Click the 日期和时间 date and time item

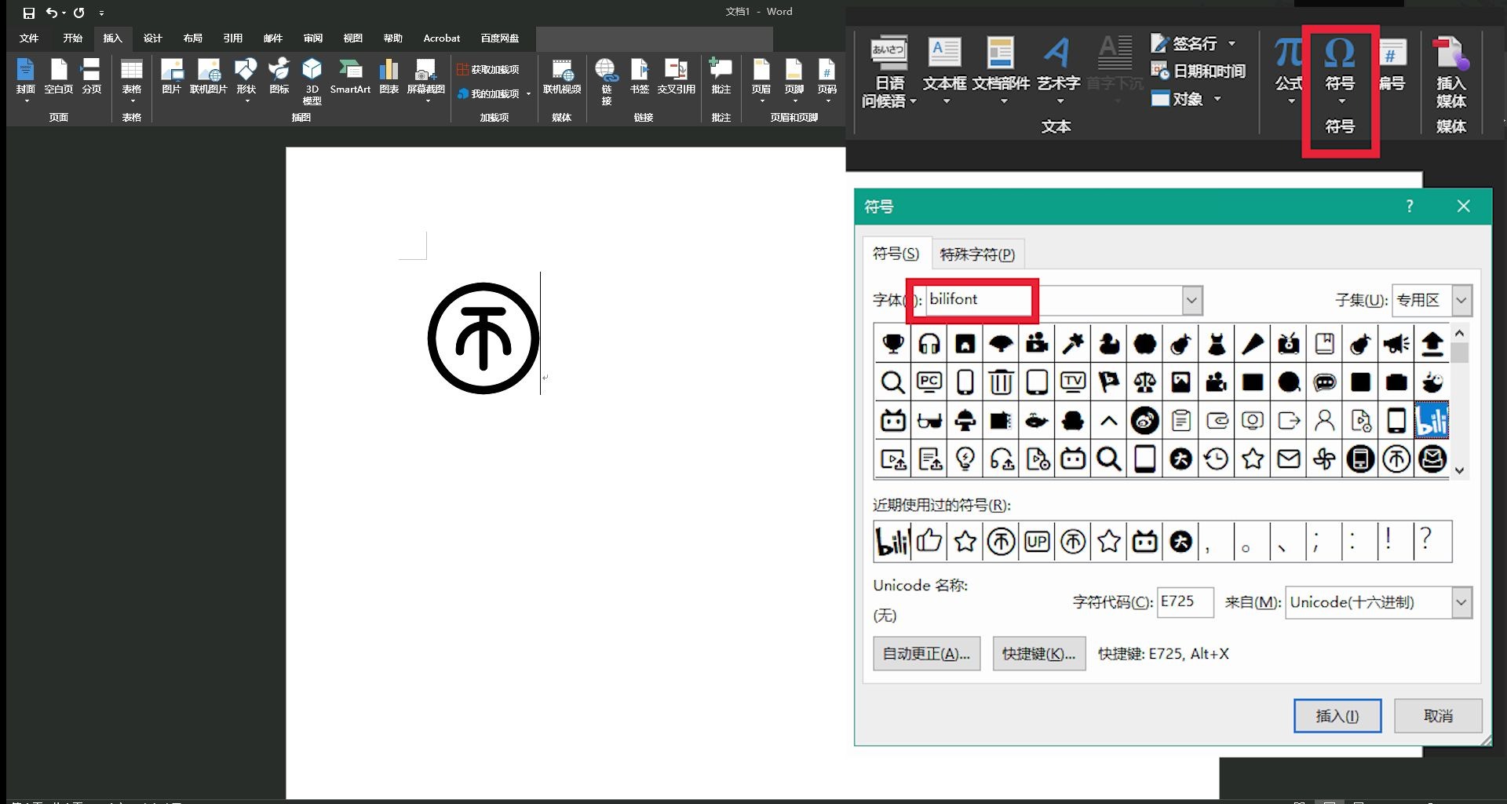pyautogui.click(x=1199, y=71)
